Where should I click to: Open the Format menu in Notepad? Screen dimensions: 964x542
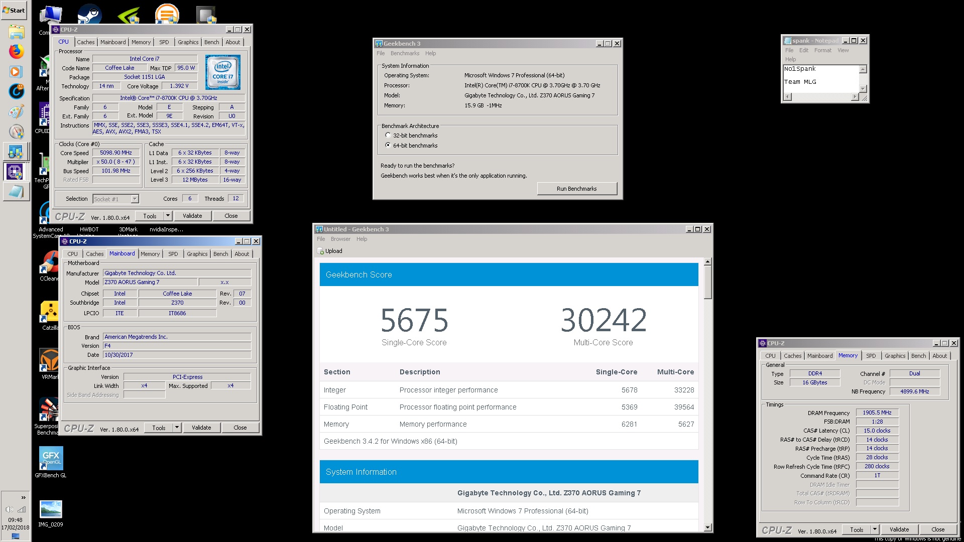(x=822, y=50)
